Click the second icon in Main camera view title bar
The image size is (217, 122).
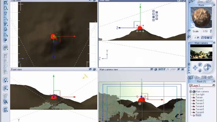(x=156, y=69)
